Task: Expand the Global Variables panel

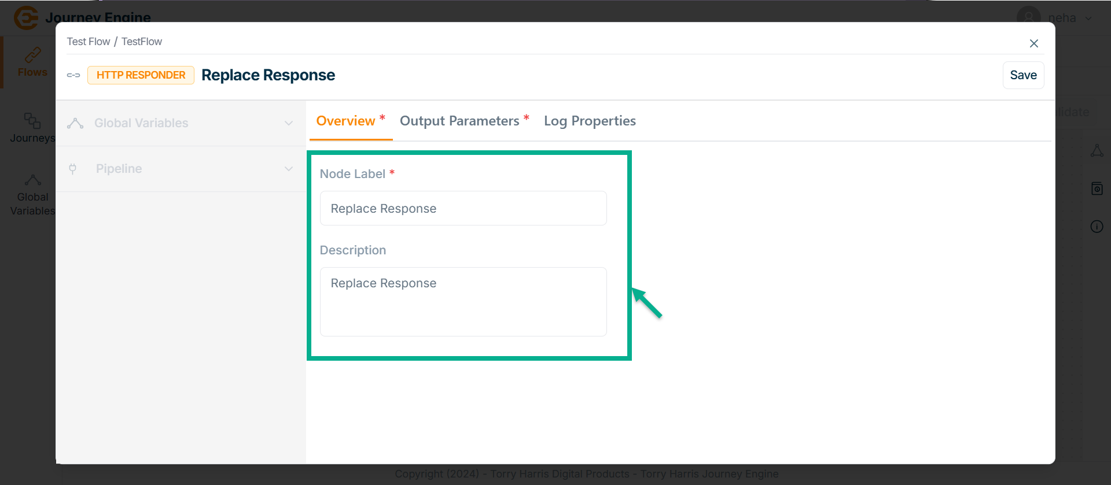Action: (181, 123)
